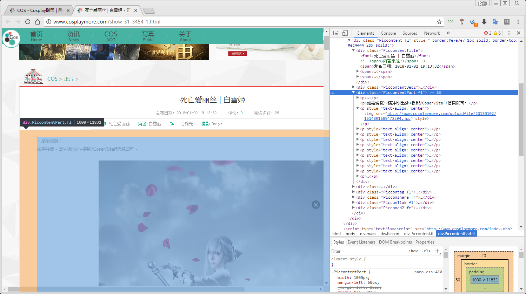Select div.Piccon in the breadcrumb trail
This screenshot has width=526, height=294.
[x=390, y=234]
